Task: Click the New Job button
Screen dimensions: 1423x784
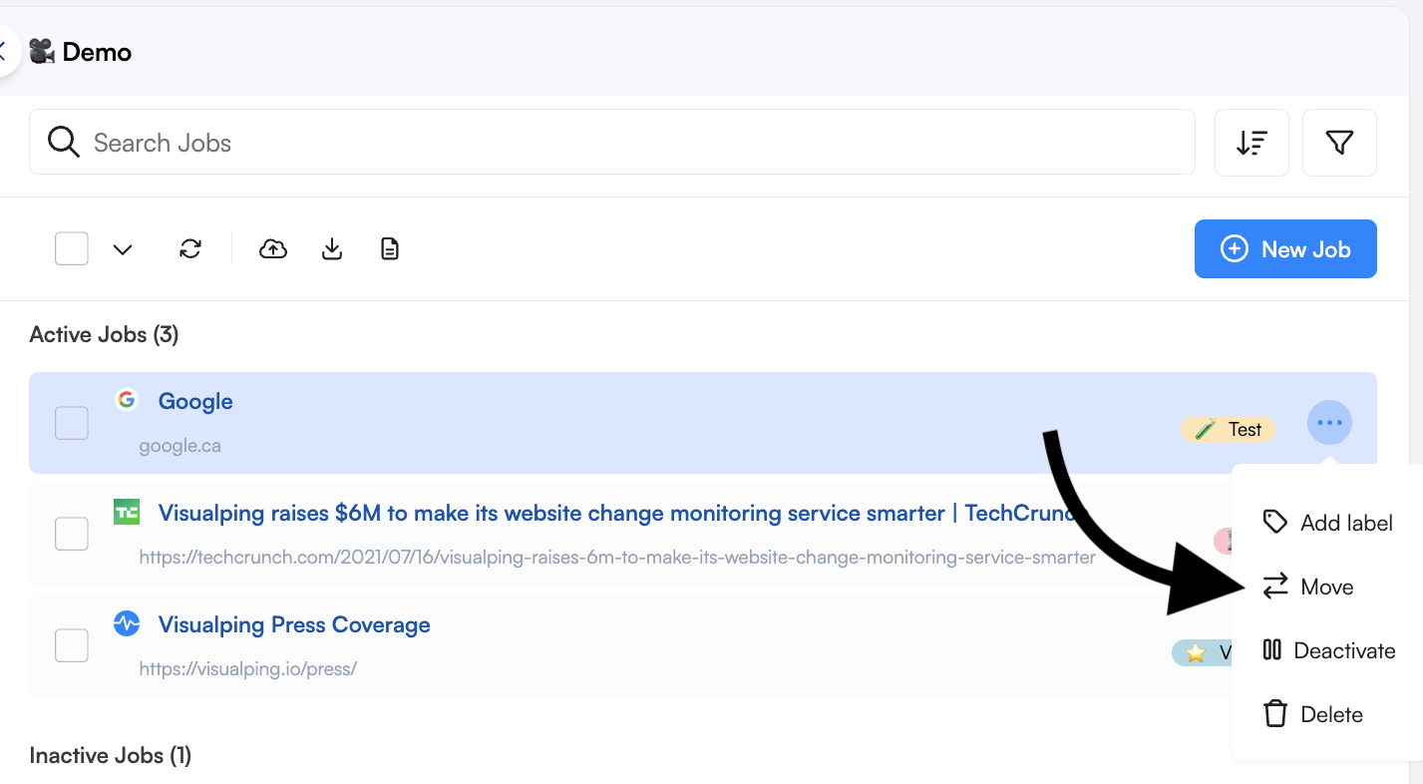Action: (1285, 248)
